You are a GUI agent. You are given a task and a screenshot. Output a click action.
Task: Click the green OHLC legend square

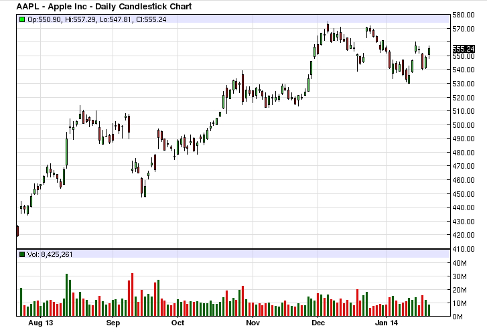[x=22, y=19]
